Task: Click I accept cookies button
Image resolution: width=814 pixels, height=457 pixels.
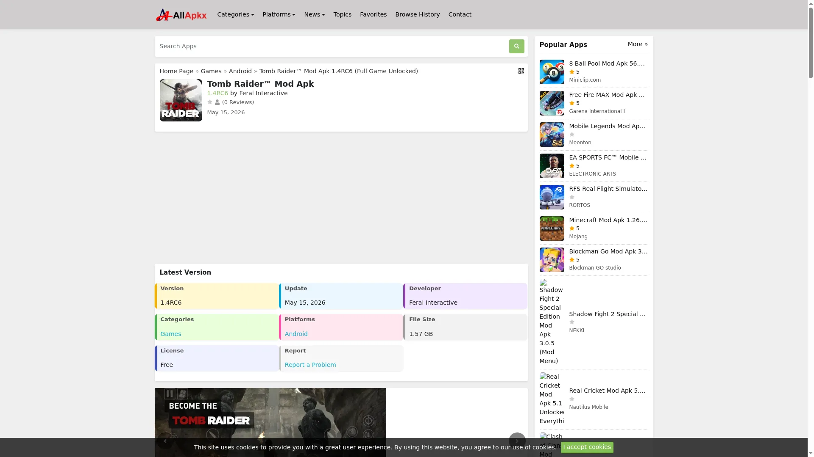Action: [x=587, y=447]
